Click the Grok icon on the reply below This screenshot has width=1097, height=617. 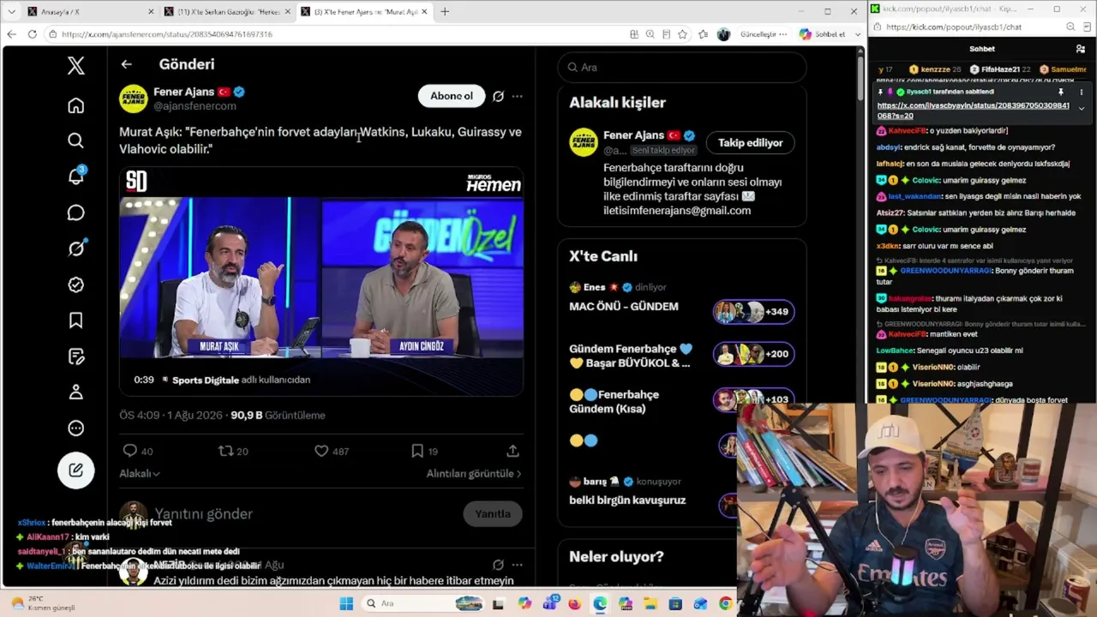(x=498, y=565)
